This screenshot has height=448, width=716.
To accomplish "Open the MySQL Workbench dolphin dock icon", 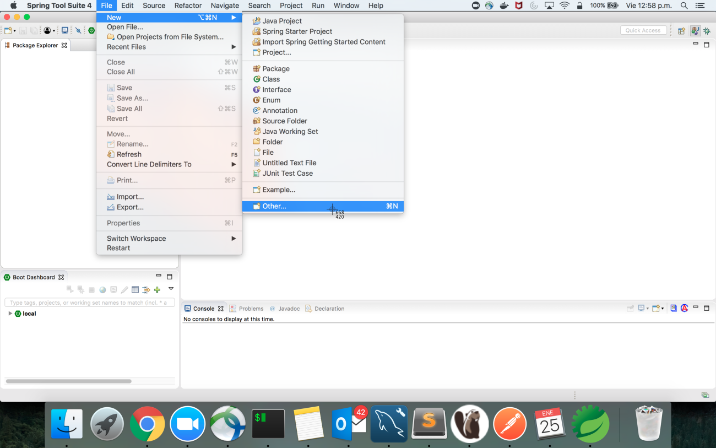I will [389, 424].
